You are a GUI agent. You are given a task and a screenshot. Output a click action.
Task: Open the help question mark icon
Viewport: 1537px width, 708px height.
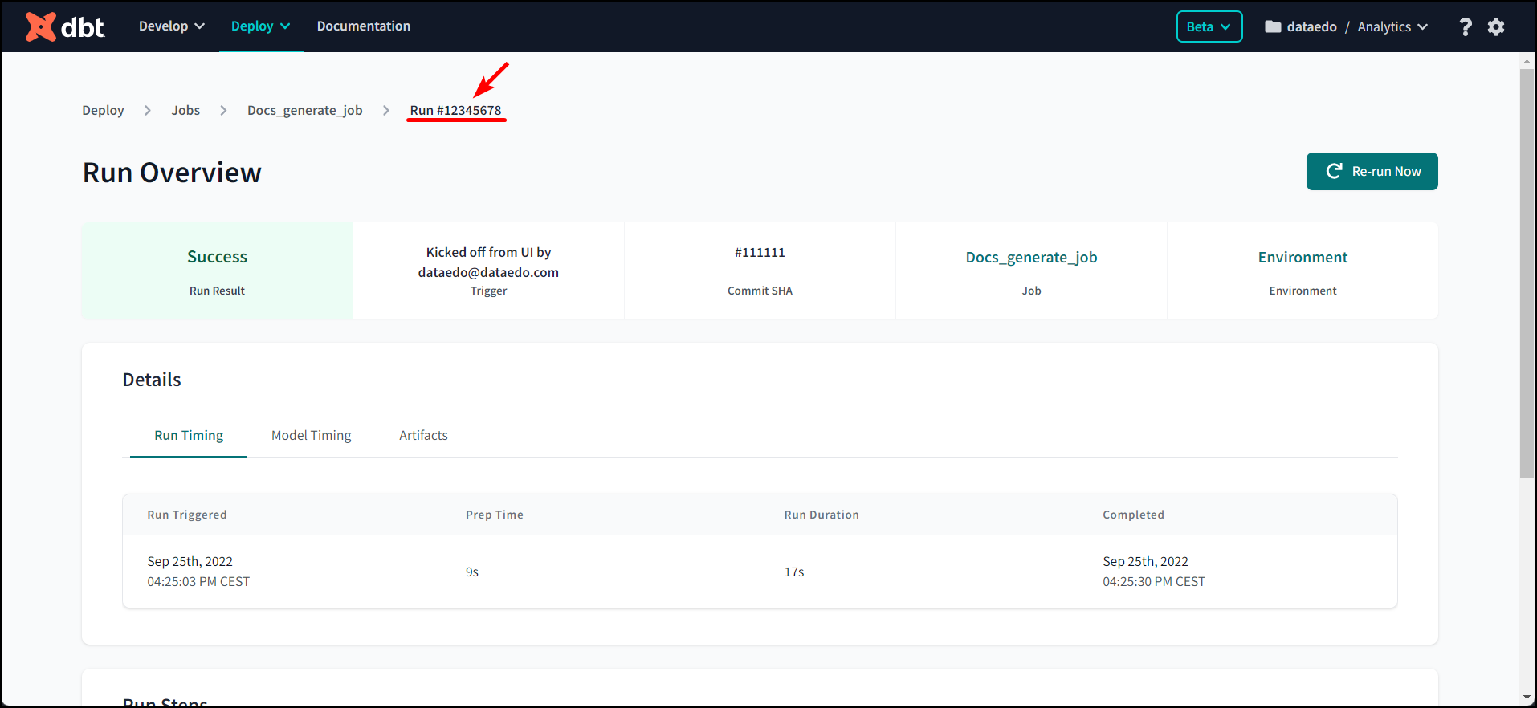coord(1465,26)
